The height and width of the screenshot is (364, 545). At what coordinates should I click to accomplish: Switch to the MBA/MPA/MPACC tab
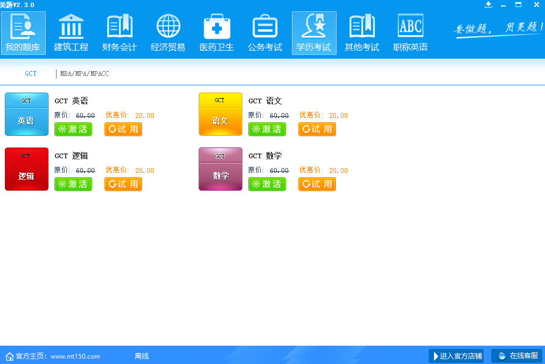(85, 74)
